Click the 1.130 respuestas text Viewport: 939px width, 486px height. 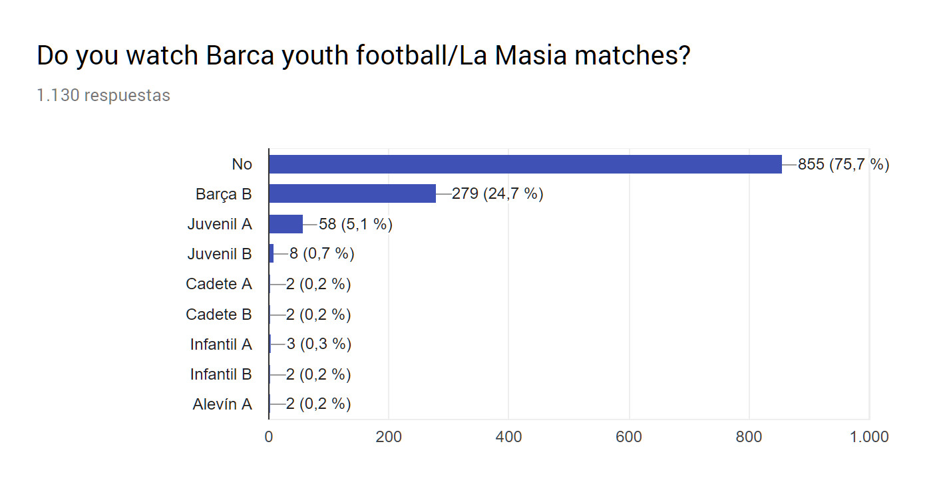coord(103,95)
